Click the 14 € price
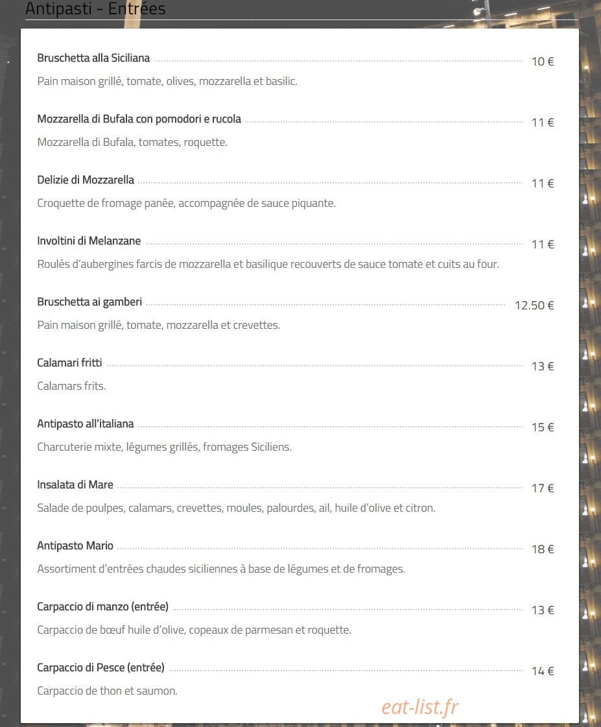601x727 pixels. 543,671
